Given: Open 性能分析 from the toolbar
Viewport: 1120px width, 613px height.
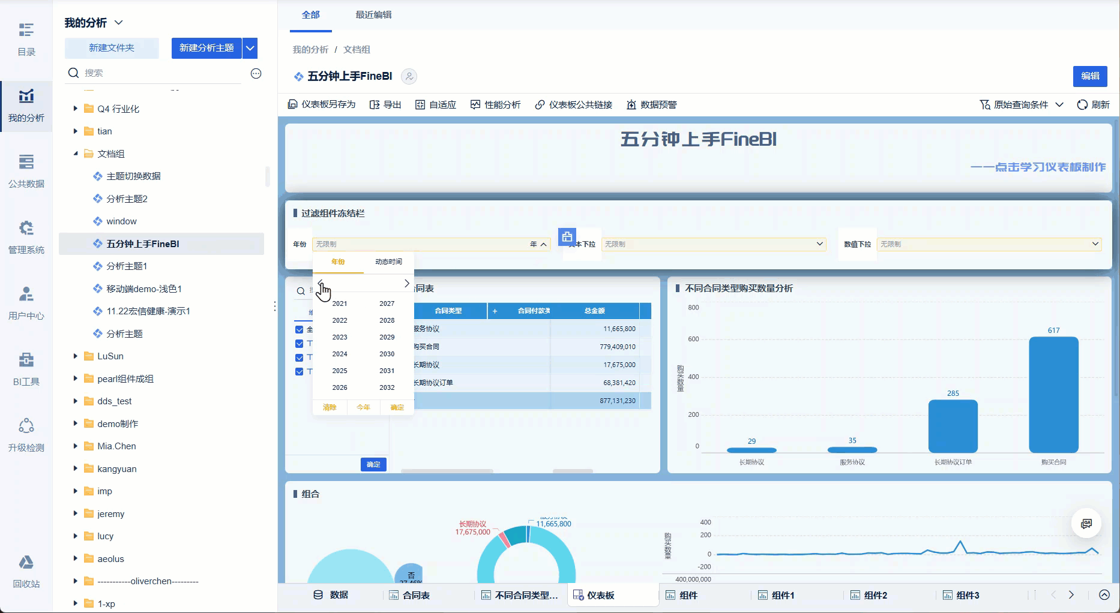Looking at the screenshot, I should click(496, 104).
